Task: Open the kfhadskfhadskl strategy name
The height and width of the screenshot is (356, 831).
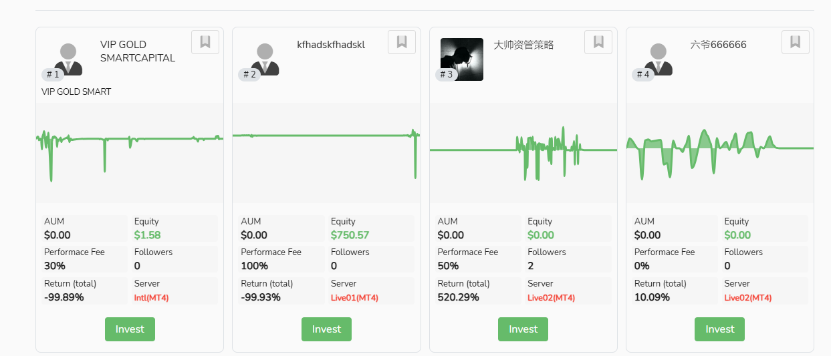Action: pos(331,45)
